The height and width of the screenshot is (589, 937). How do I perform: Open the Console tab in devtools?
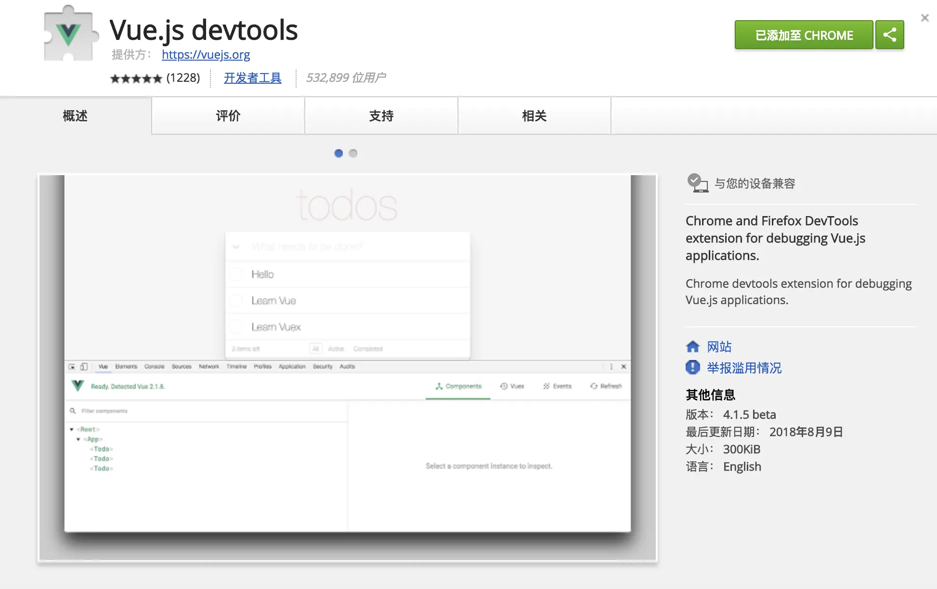click(x=154, y=366)
